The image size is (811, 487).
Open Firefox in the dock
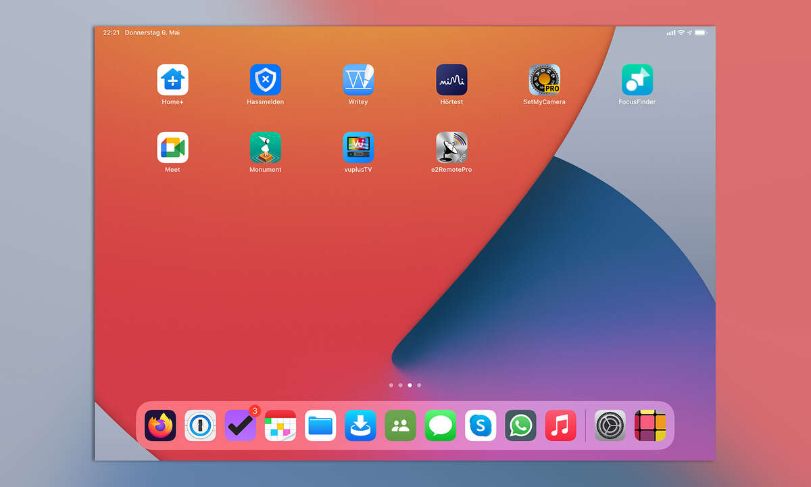point(160,425)
